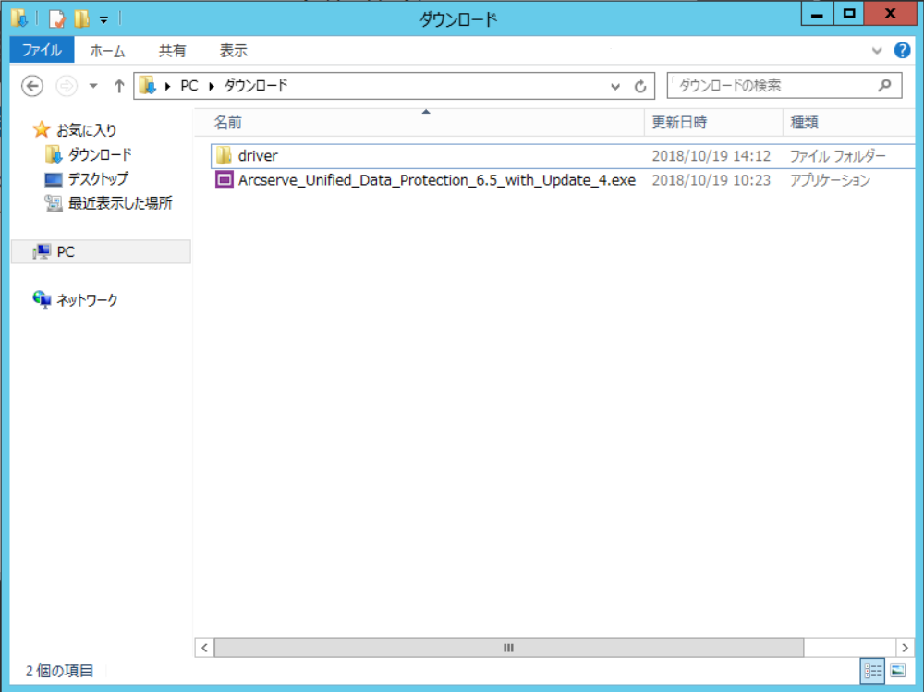The image size is (924, 692).
Task: Click the horizontal scrollbar left arrow
Action: (x=204, y=648)
